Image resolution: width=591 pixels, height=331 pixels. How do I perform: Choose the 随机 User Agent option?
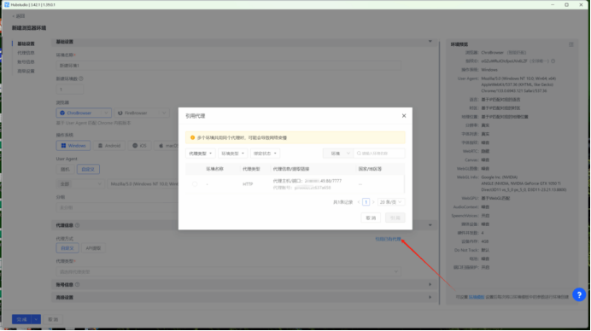click(x=65, y=170)
